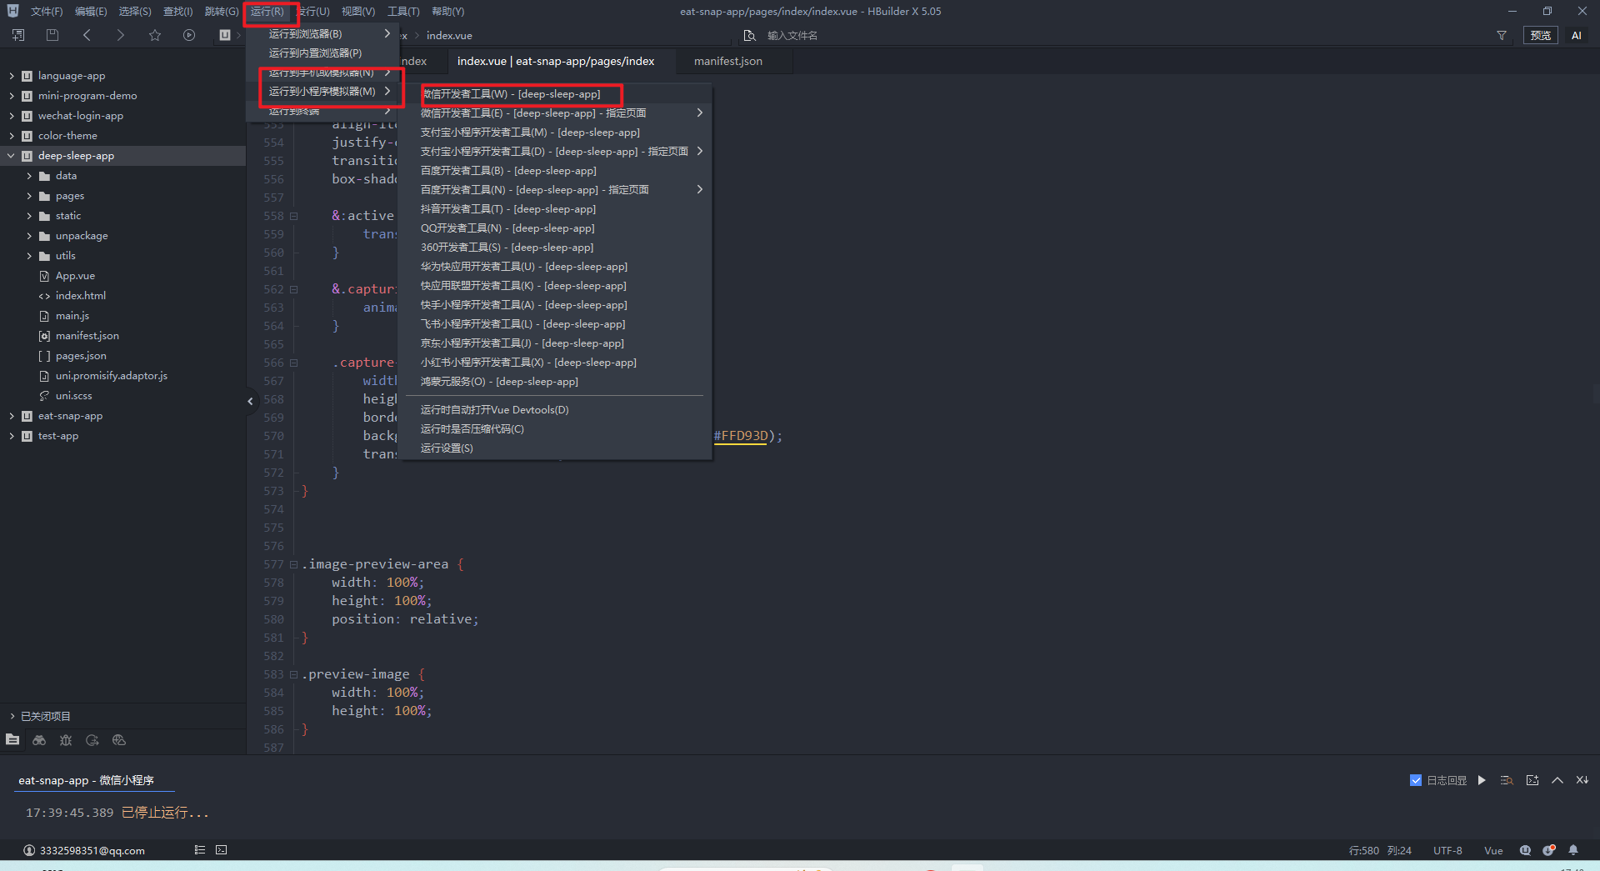The image size is (1600, 871).
Task: Toggle 运行时是否压缩代码 option
Action: 472,429
